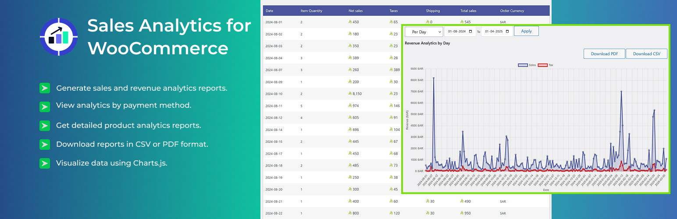The image size is (677, 219).
Task: Select the 2024-08-20 date cell
Action: click(x=274, y=190)
